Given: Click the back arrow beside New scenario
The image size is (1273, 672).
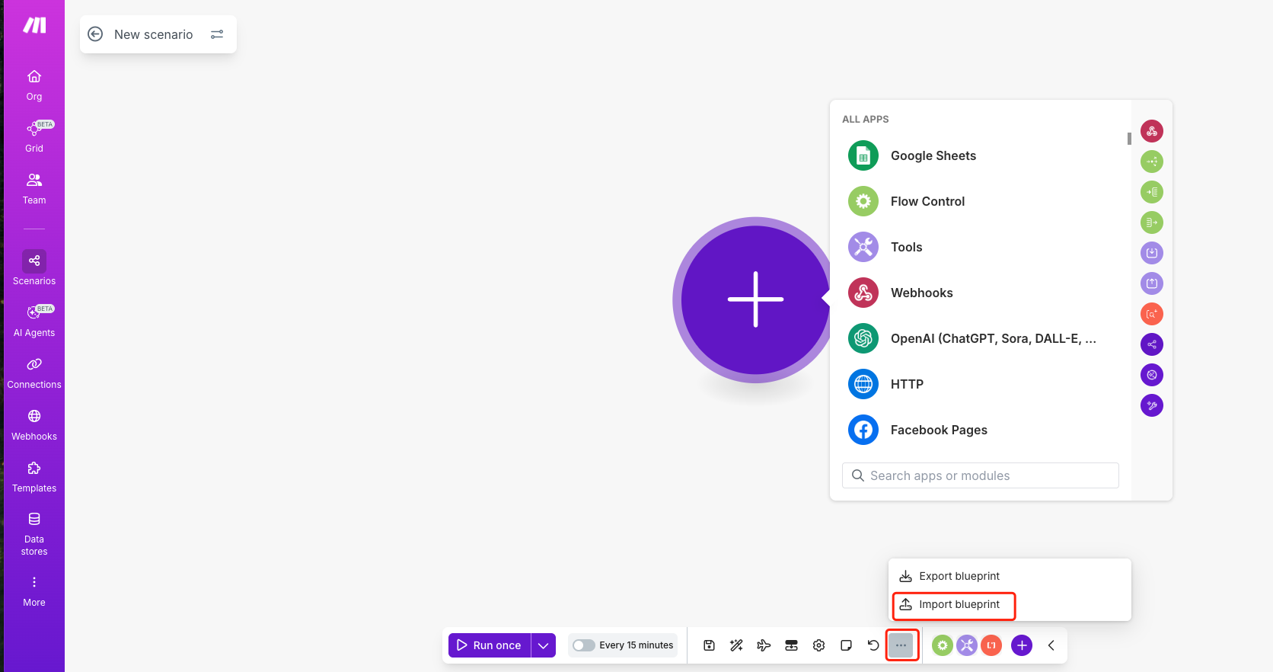Looking at the screenshot, I should click(95, 34).
